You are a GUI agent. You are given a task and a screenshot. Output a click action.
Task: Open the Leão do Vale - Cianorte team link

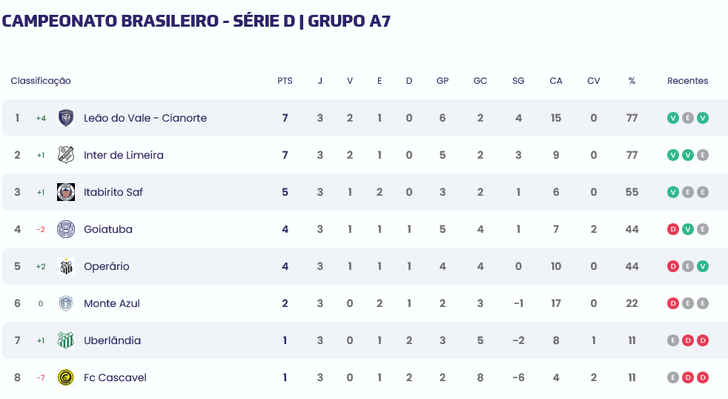tap(145, 118)
